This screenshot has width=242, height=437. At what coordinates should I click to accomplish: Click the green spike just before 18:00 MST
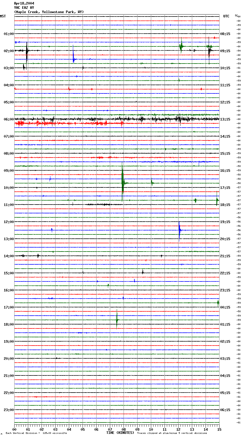click(x=117, y=320)
